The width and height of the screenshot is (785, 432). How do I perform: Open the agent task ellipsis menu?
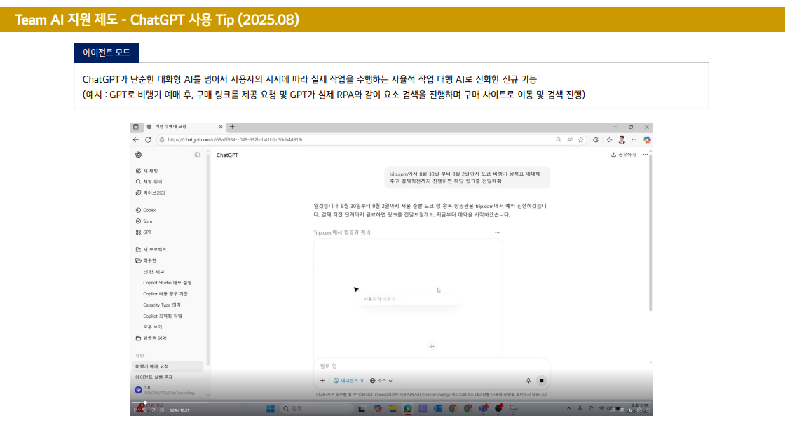click(497, 232)
